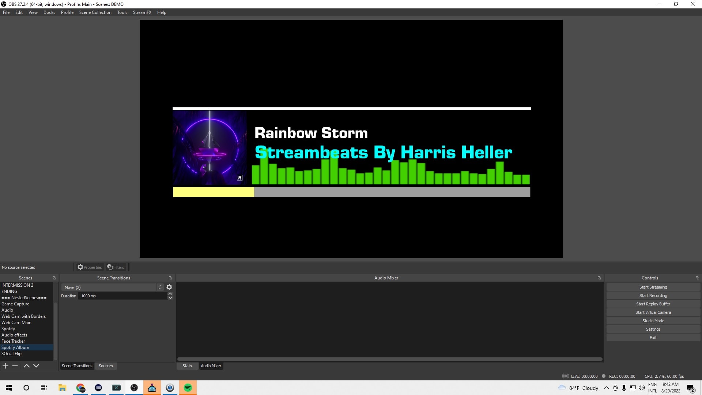Switch to the Stats tab
This screenshot has width=702, height=395.
[188, 366]
